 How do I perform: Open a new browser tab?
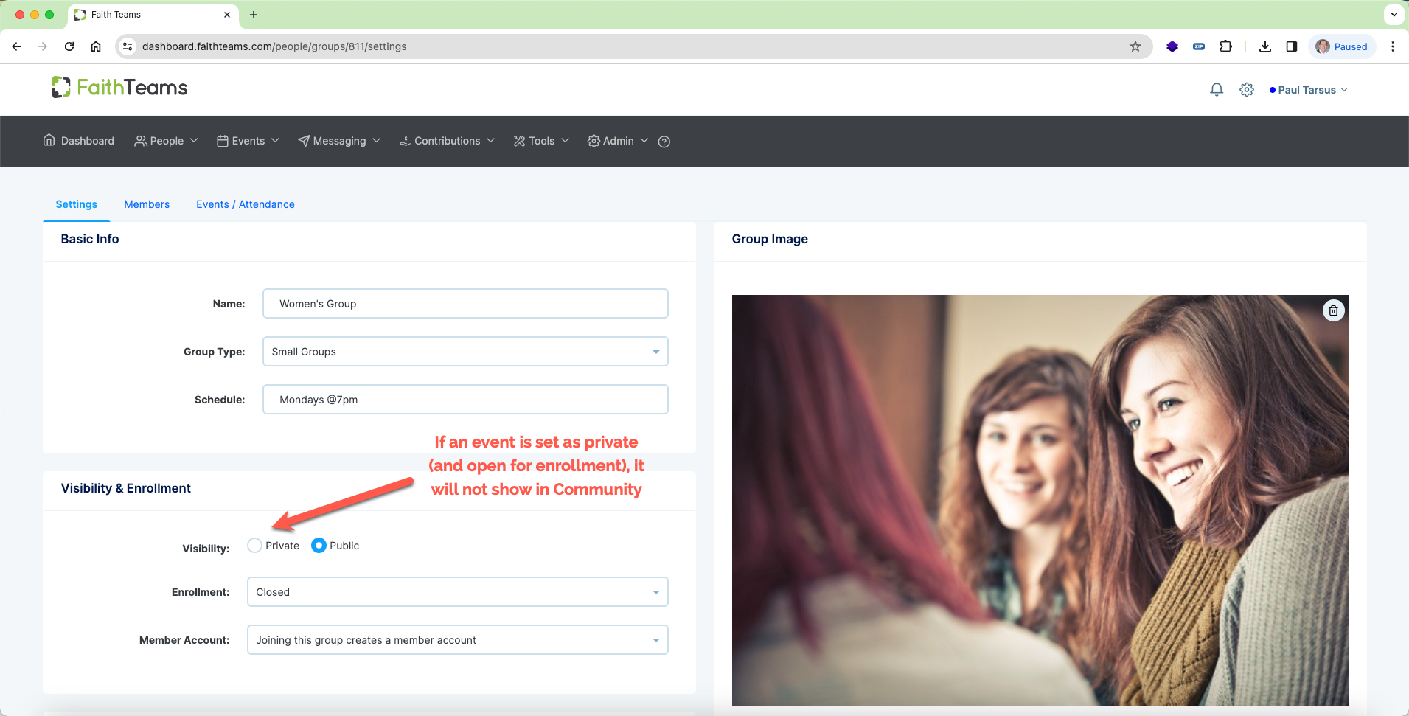pos(254,15)
